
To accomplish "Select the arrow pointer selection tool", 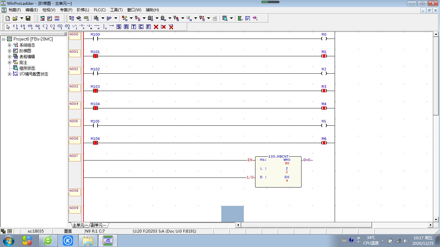I will click(8, 27).
